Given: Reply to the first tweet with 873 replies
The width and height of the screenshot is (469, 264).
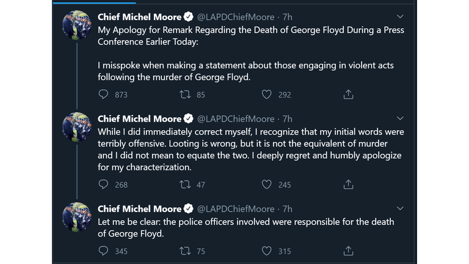Looking at the screenshot, I should click(103, 95).
